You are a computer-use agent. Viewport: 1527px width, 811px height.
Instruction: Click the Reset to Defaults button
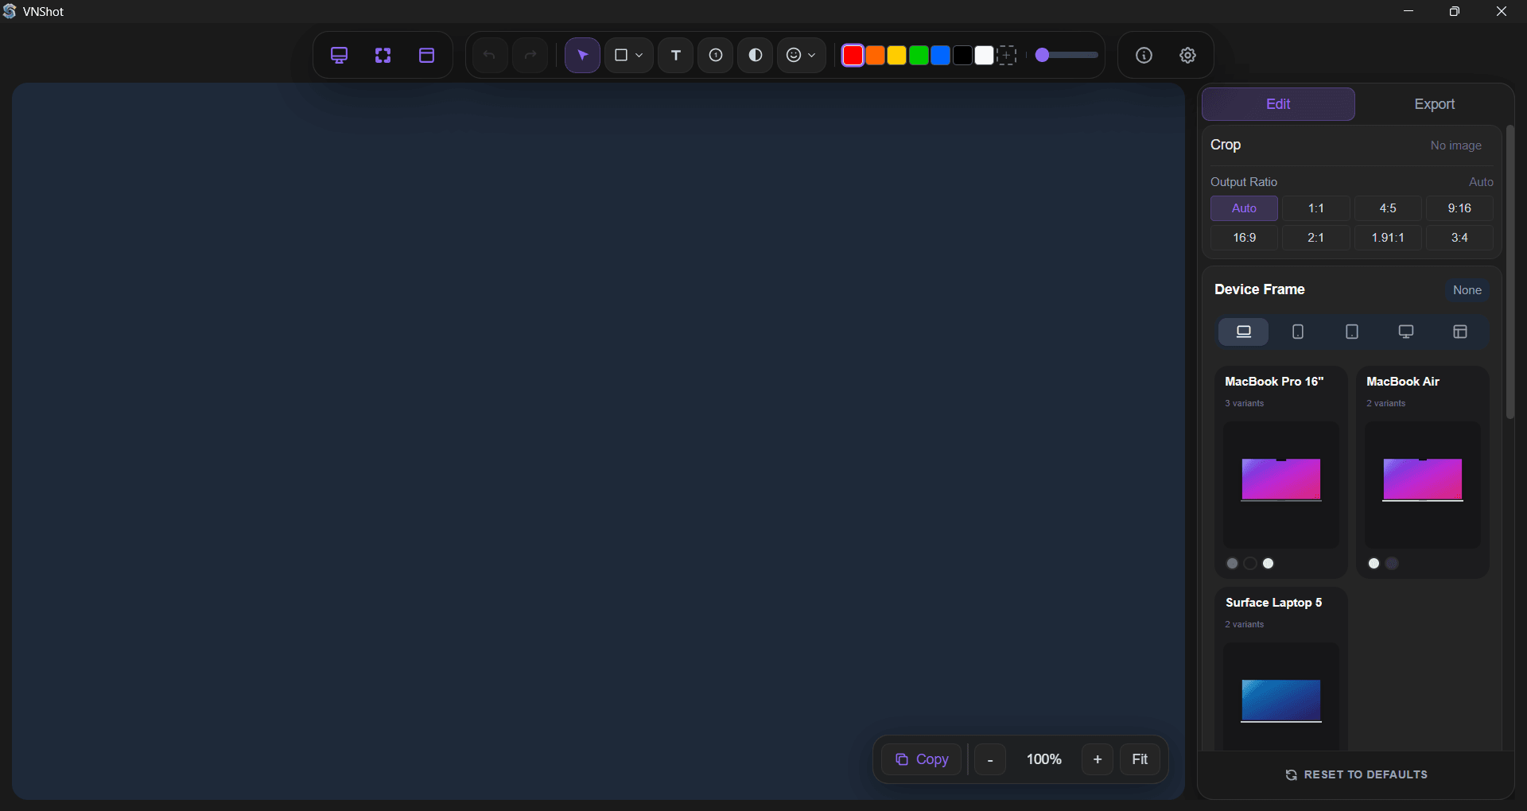coord(1357,774)
